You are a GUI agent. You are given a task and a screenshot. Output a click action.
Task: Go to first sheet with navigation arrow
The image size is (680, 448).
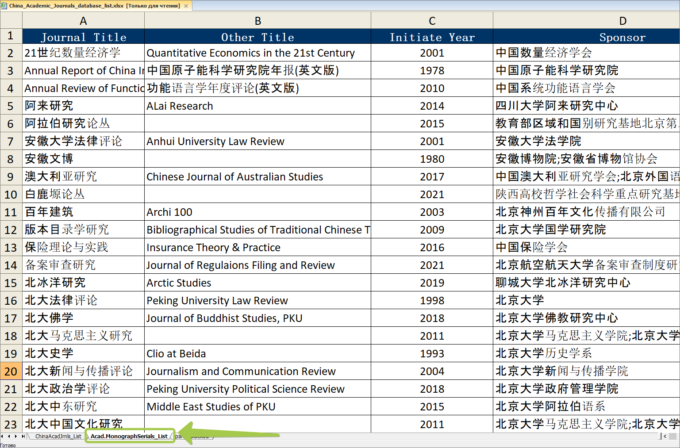click(3, 436)
